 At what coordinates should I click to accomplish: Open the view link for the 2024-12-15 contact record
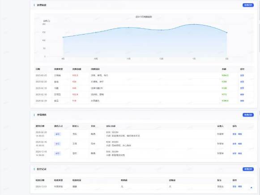click(234, 153)
